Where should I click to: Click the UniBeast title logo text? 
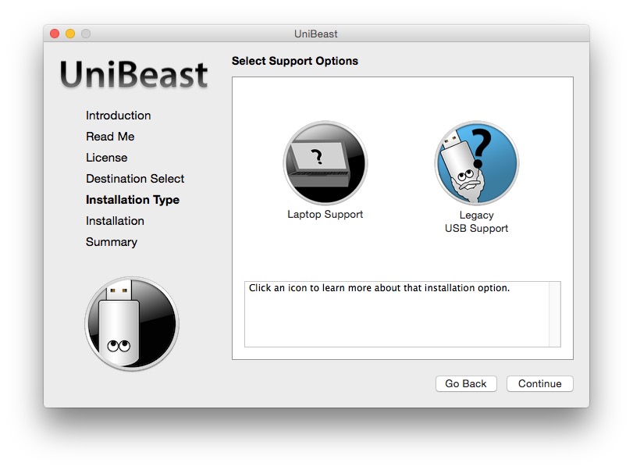tap(134, 75)
